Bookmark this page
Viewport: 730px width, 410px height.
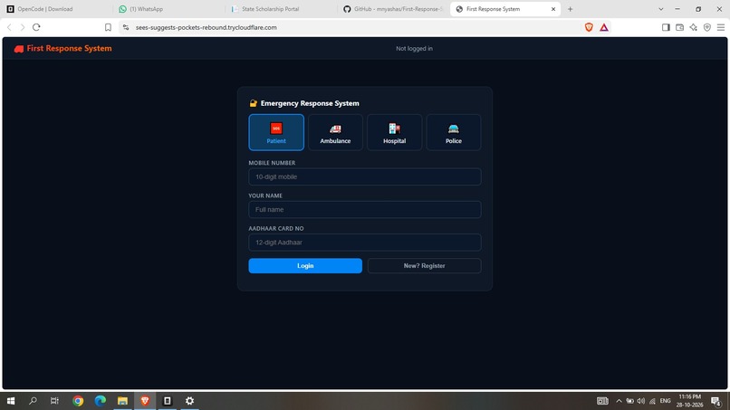108,27
